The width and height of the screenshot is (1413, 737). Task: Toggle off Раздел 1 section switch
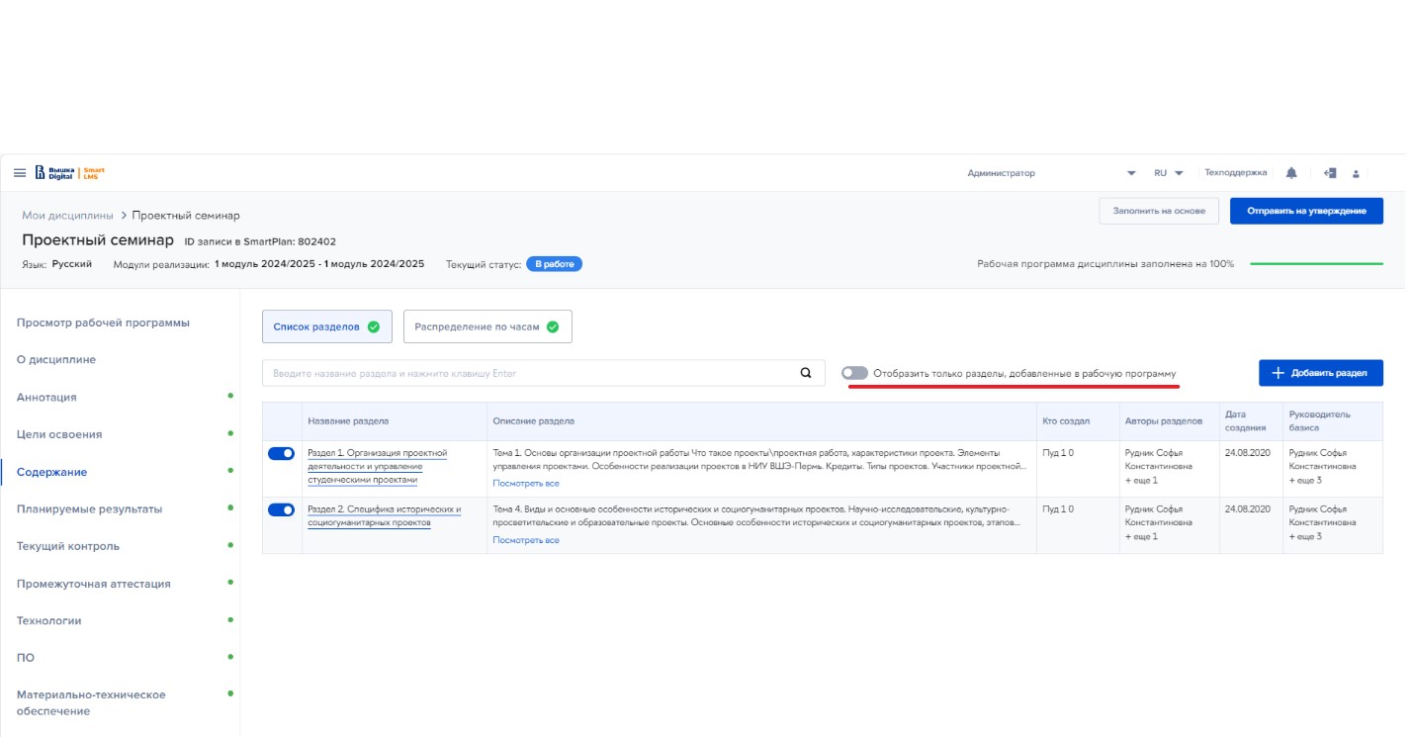tap(281, 453)
